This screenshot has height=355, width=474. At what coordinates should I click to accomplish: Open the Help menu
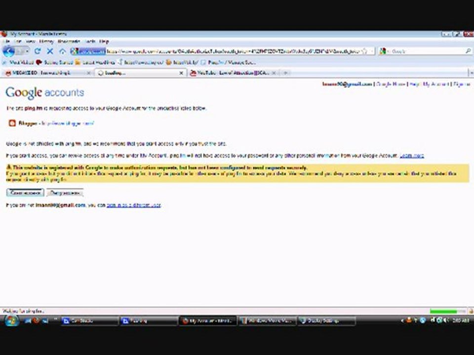pos(104,41)
